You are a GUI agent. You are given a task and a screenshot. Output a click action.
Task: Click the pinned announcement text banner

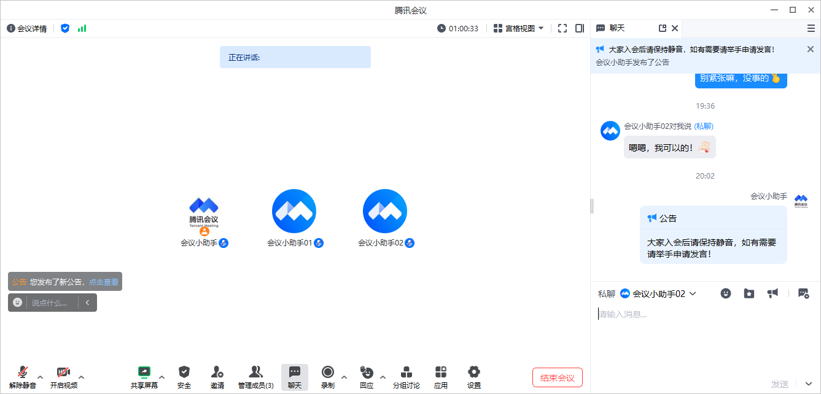(x=692, y=49)
